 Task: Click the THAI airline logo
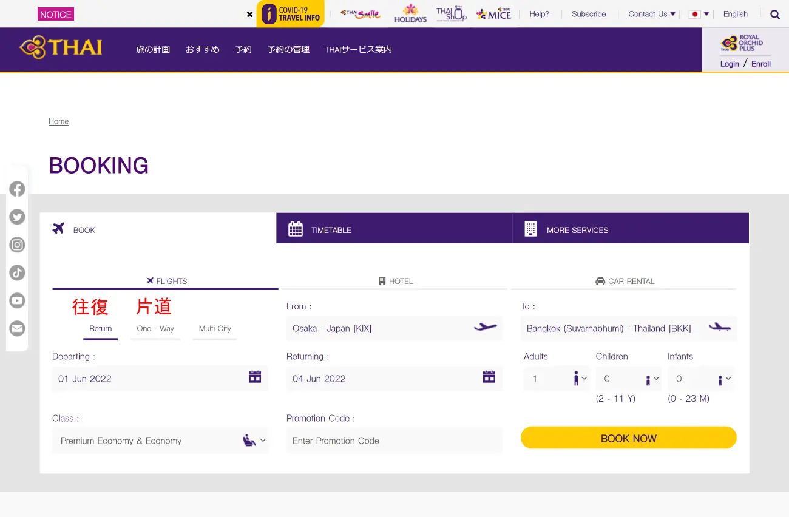(x=61, y=47)
